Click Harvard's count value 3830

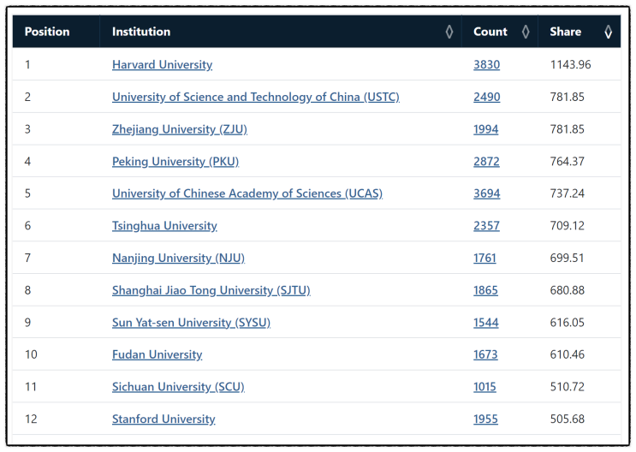pyautogui.click(x=486, y=65)
